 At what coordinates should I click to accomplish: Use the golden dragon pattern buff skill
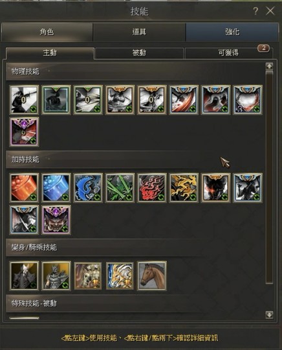click(184, 188)
